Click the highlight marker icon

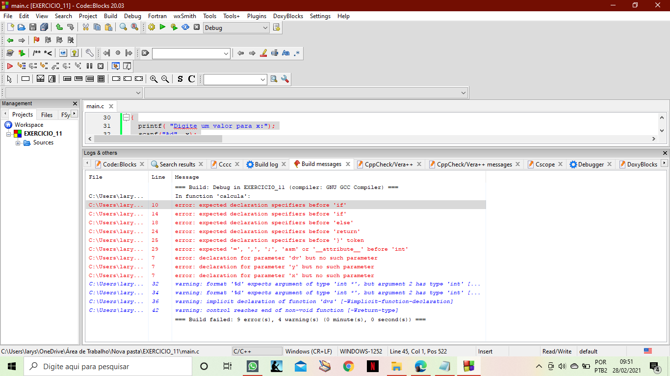(x=263, y=53)
